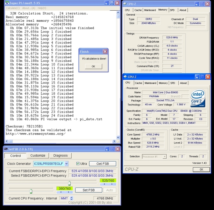Viewport: 214px width, 210px height.
Task: Click OK in the lower CPU-Z window
Action: 201,169
